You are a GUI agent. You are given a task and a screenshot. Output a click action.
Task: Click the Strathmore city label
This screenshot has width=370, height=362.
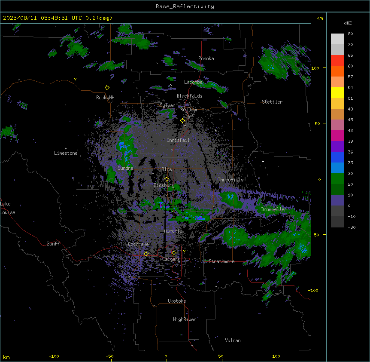tap(221, 261)
